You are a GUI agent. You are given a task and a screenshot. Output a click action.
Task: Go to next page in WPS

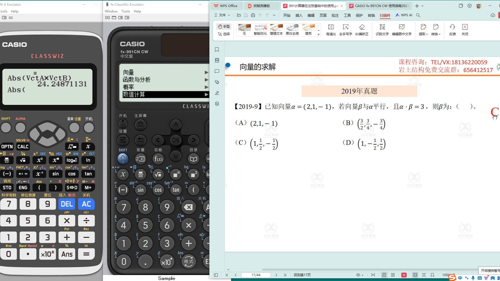click(x=276, y=275)
